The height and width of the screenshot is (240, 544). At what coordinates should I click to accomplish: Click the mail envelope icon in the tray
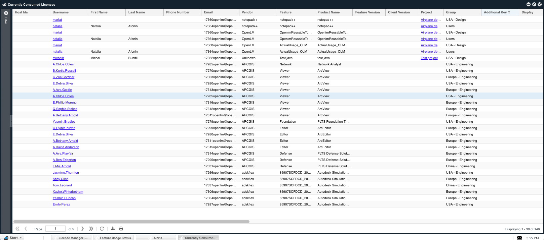[519, 238]
